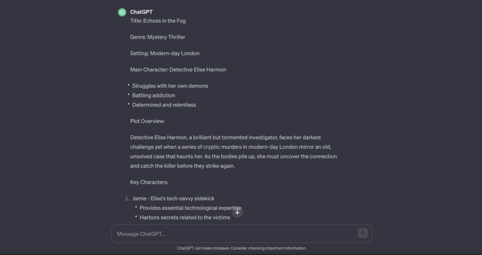This screenshot has height=255, width=482.
Task: Click the "Battling addiction" bullet item
Action: pos(153,95)
